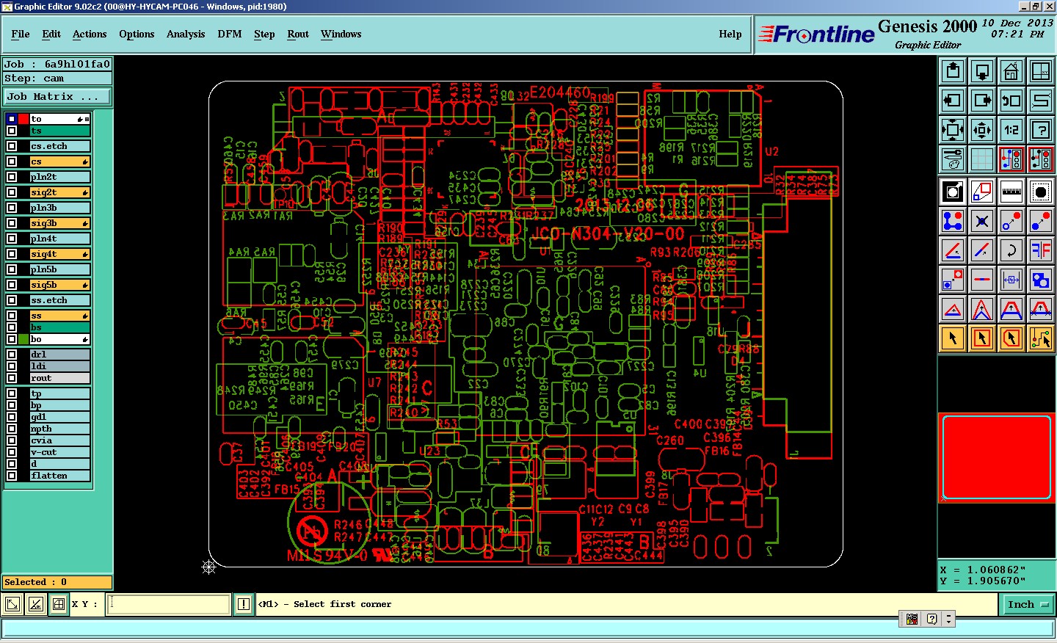Open the Step menu
Image resolution: width=1057 pixels, height=643 pixels.
pos(264,34)
